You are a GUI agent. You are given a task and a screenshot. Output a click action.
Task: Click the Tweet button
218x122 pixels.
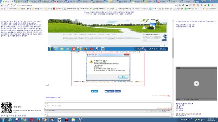94,91
